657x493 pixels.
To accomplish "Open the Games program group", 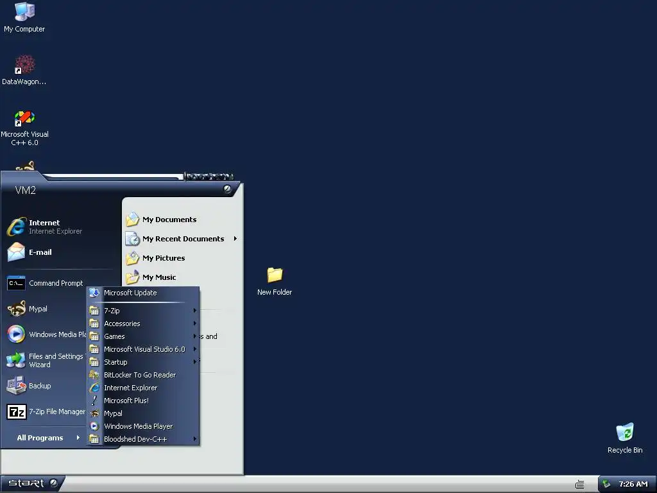I will (143, 336).
